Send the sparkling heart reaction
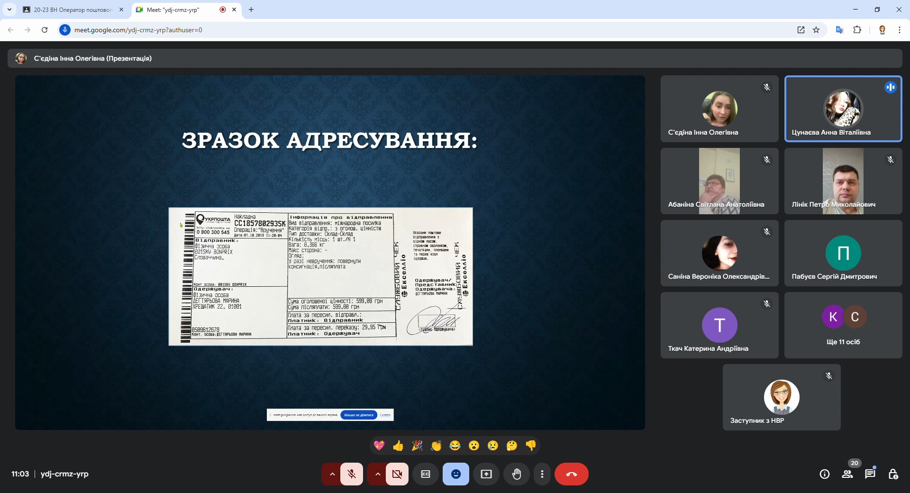This screenshot has width=910, height=493. point(379,446)
